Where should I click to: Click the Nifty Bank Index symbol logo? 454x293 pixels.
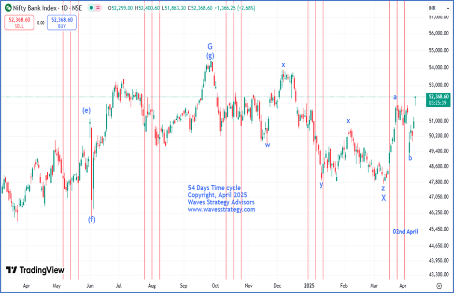pyautogui.click(x=8, y=8)
